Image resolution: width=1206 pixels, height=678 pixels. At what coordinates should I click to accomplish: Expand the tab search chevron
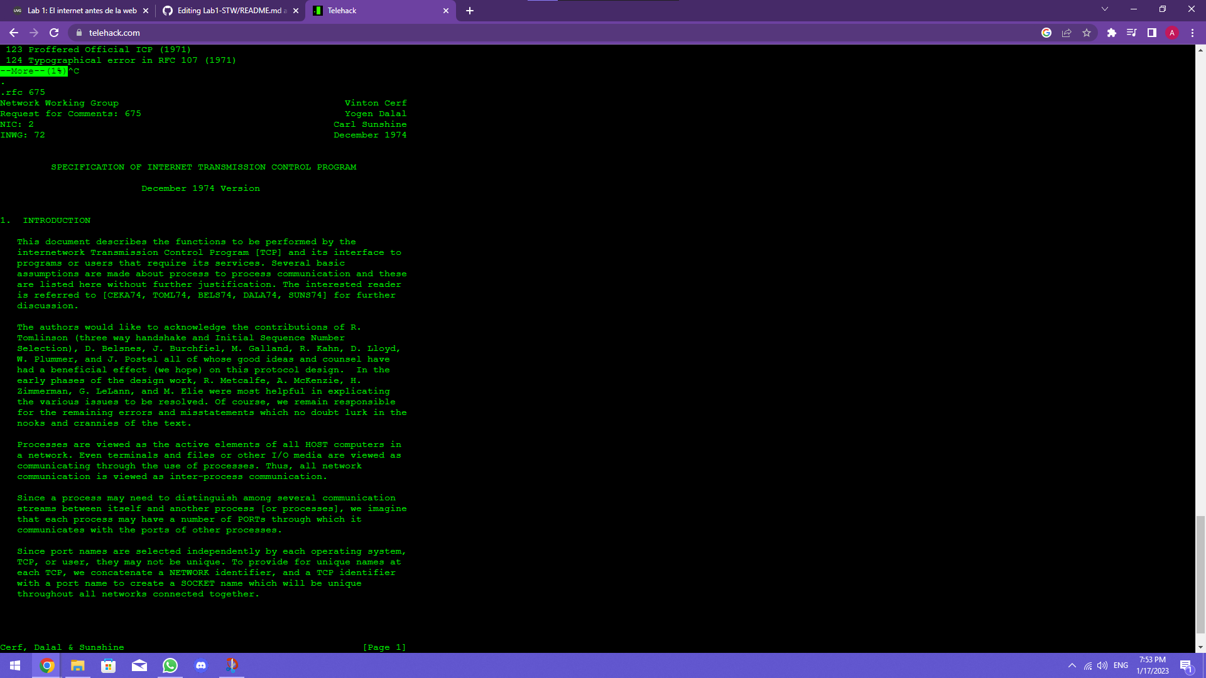1105,9
